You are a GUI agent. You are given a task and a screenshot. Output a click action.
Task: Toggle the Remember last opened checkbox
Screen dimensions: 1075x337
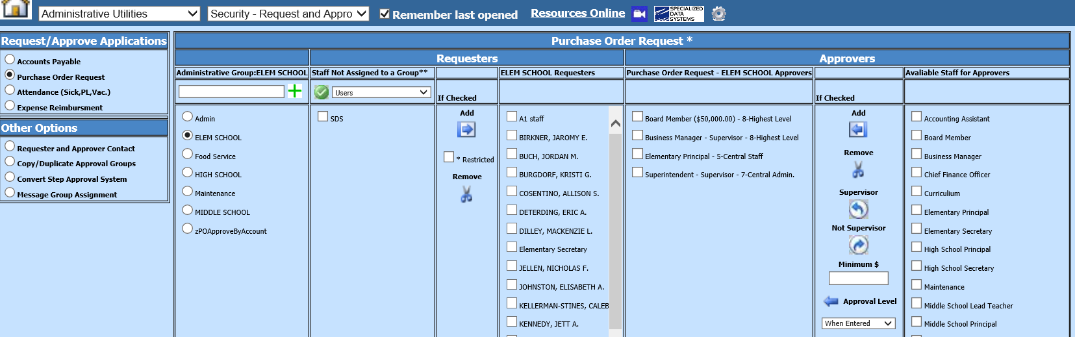click(385, 14)
